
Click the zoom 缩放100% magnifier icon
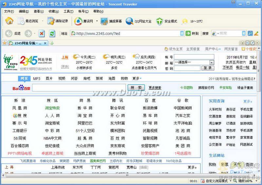coord(235,181)
